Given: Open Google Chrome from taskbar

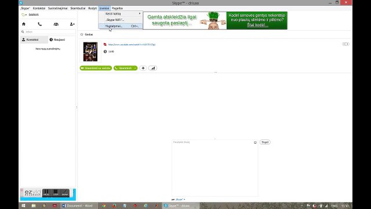Looking at the screenshot, I should click(104, 206).
